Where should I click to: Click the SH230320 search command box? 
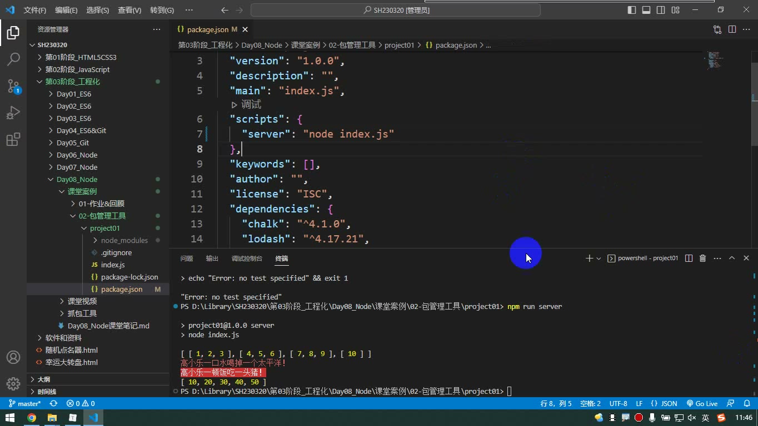click(396, 10)
